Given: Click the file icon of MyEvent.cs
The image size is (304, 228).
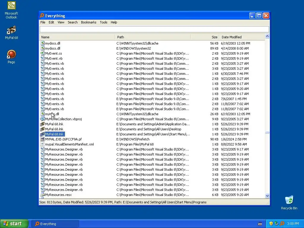Looking at the screenshot, I should click(x=42, y=53).
